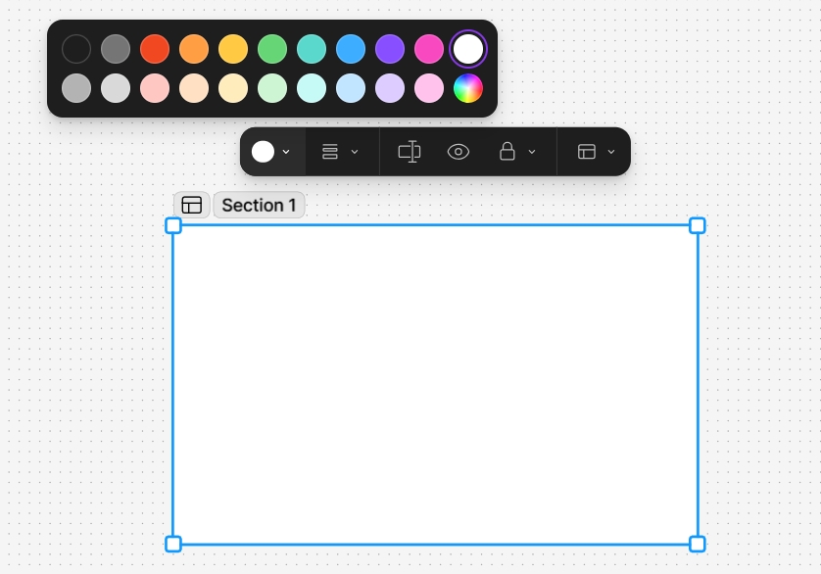
Task: Click the top-right resize handle of section
Action: [x=698, y=225]
